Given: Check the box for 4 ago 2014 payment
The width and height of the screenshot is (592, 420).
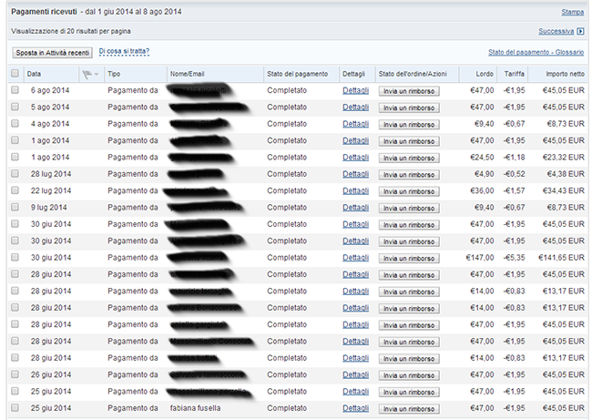Looking at the screenshot, I should 15,124.
